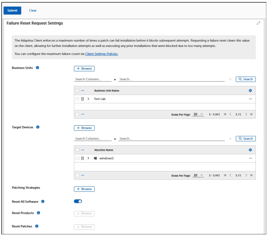This screenshot has height=235, width=267.
Task: Open Target Devices table settings gear
Action: pyautogui.click(x=250, y=150)
